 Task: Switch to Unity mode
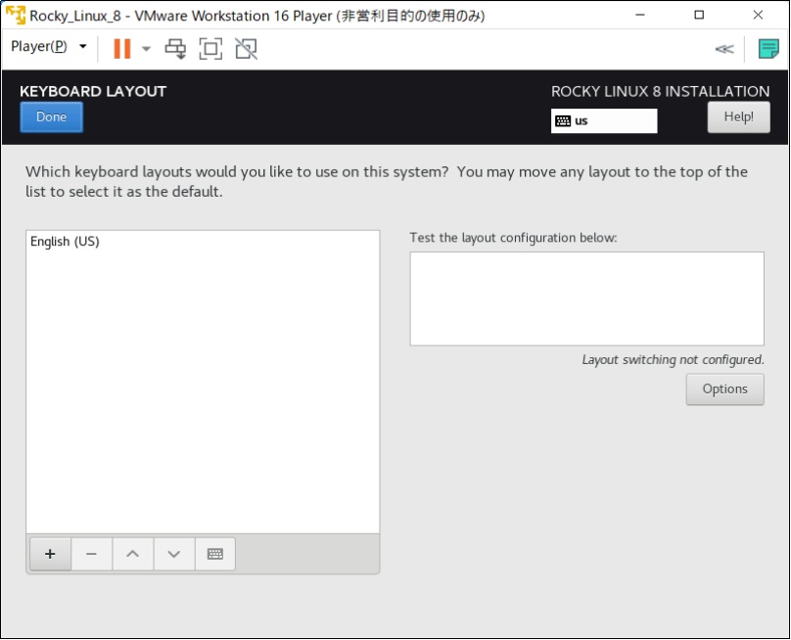(x=245, y=47)
